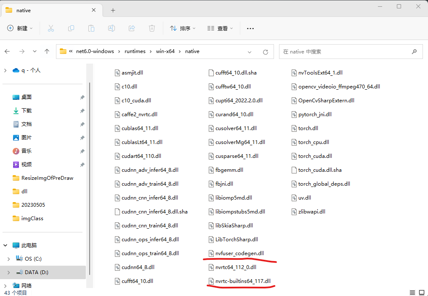Cut the selection using the scissors icon
The image size is (428, 296).
51,28
